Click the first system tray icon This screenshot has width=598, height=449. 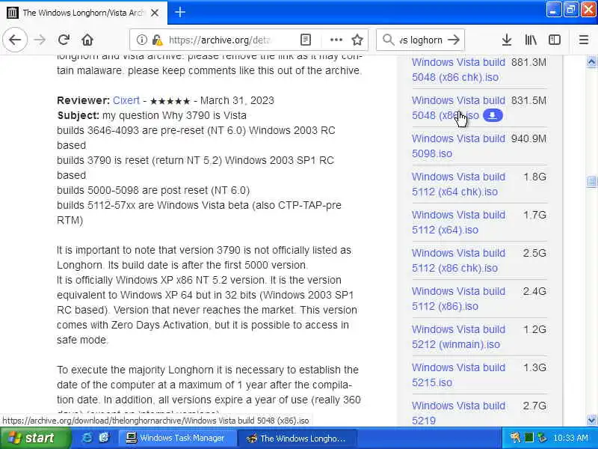point(515,438)
